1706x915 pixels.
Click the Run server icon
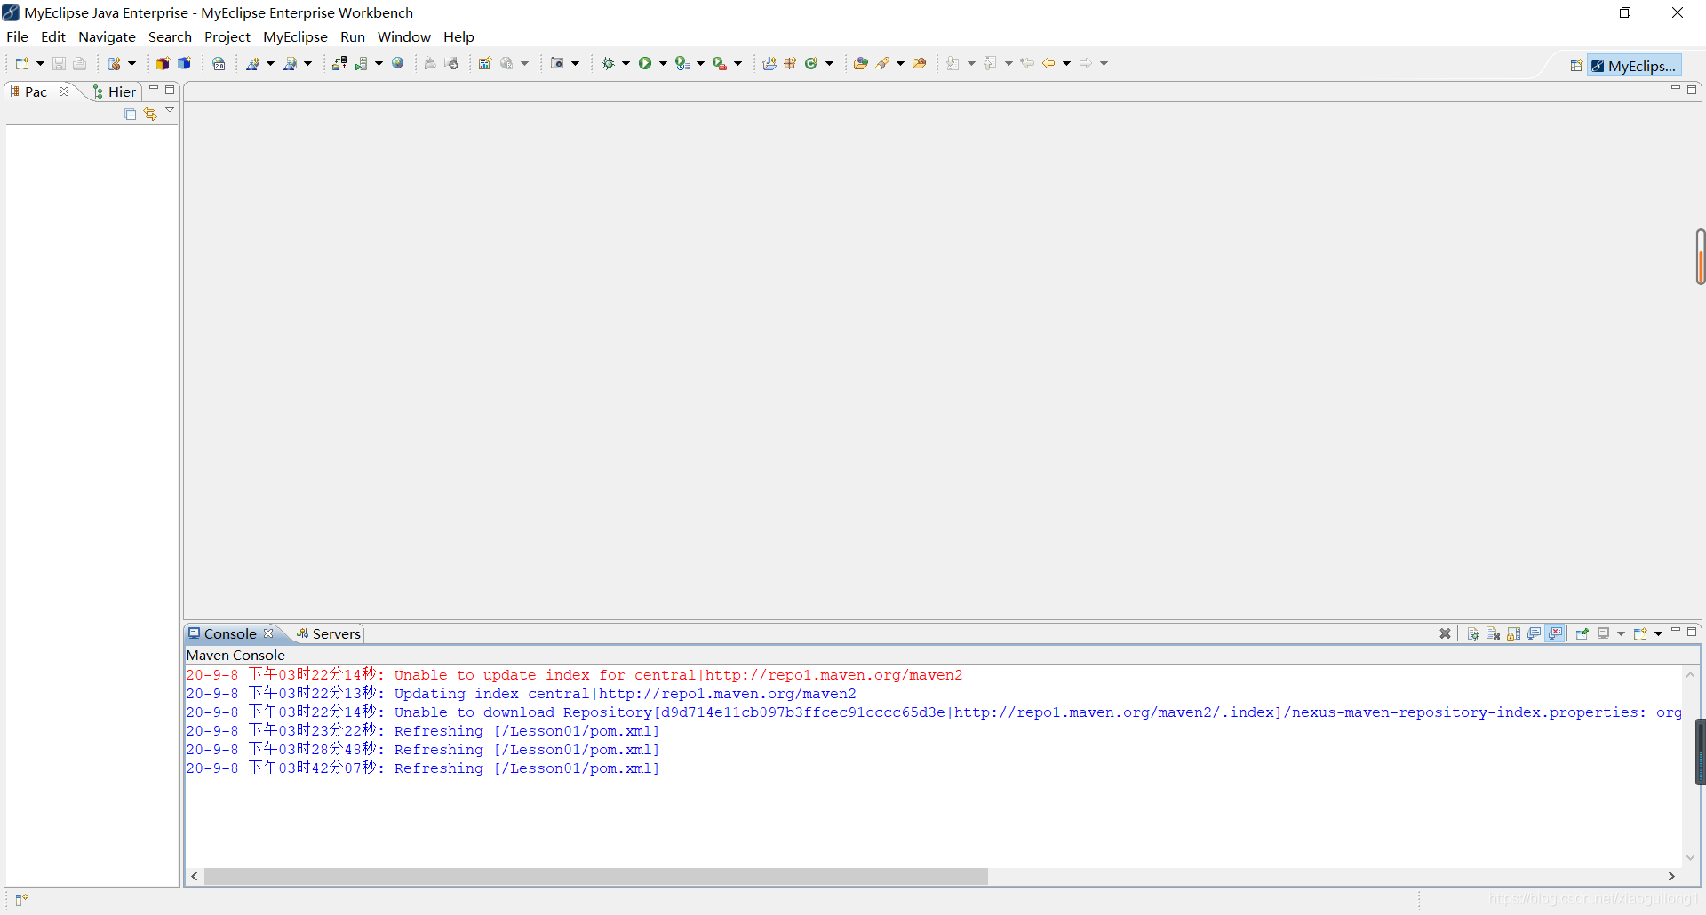[361, 63]
